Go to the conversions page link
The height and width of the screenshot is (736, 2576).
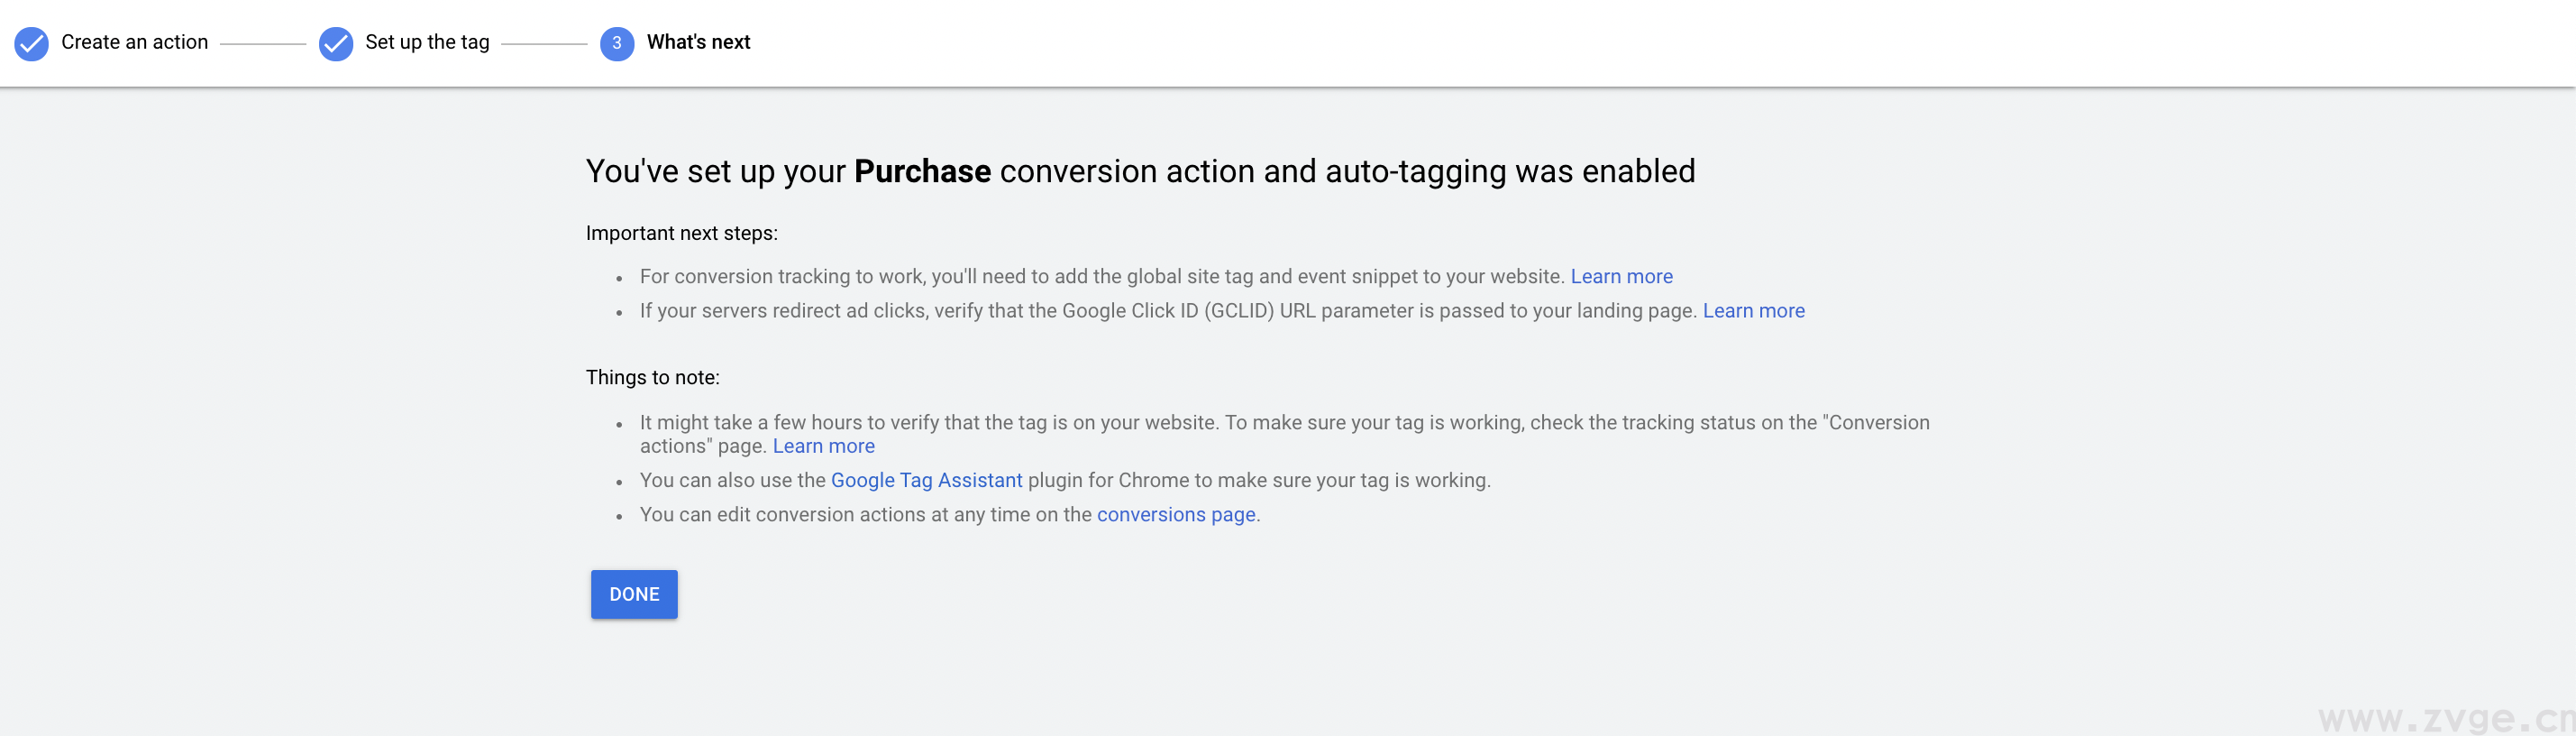(x=1175, y=515)
